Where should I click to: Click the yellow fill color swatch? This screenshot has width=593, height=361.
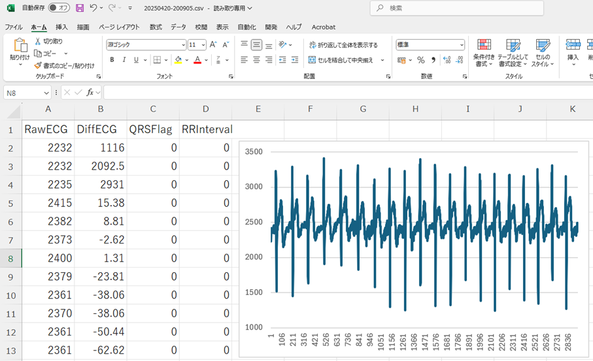(x=178, y=60)
